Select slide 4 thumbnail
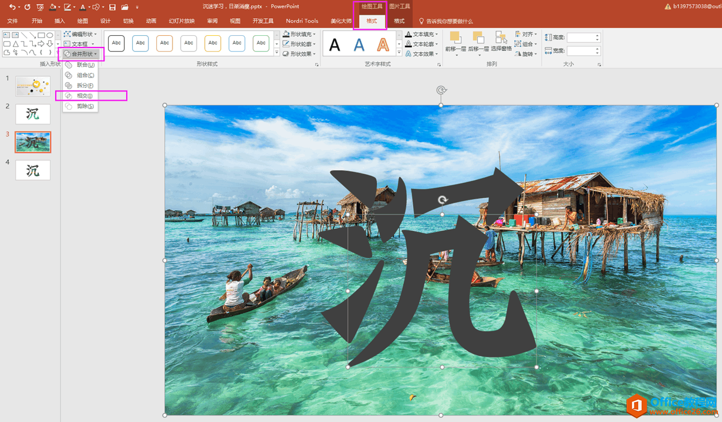722x422 pixels. 33,170
